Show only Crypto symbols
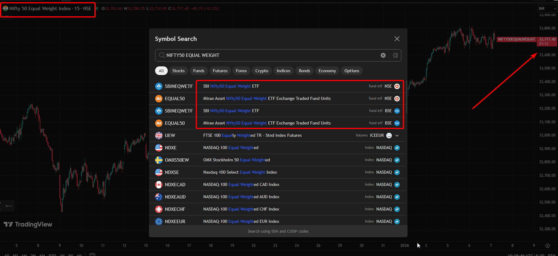This screenshot has width=558, height=256. 262,71
